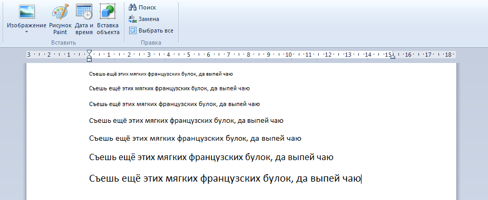Expand the Изображение dropdown arrow
This screenshot has height=200, width=488.
click(26, 32)
